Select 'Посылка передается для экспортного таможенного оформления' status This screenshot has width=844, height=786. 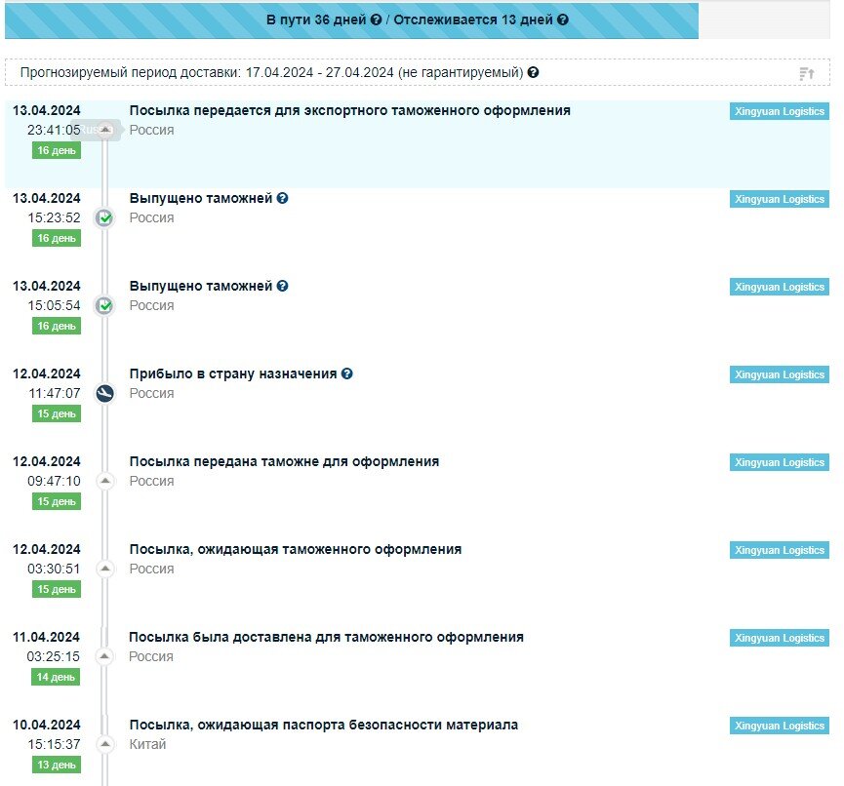350,110
